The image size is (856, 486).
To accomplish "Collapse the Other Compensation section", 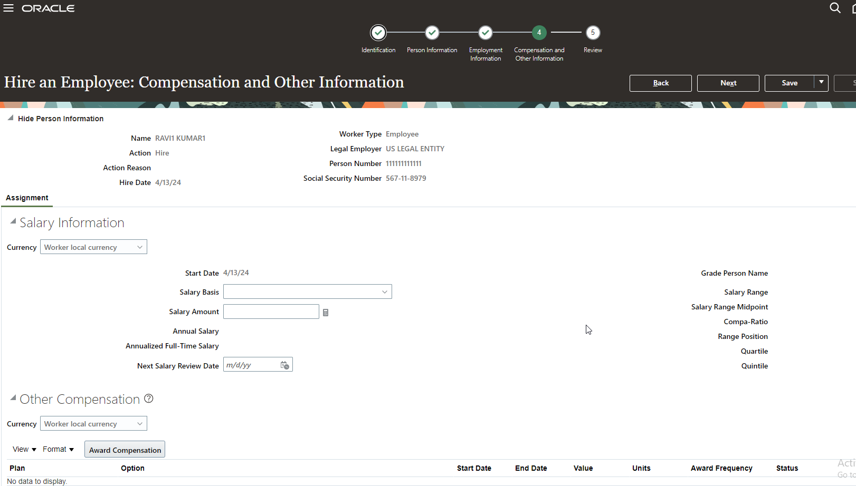I will click(x=13, y=398).
